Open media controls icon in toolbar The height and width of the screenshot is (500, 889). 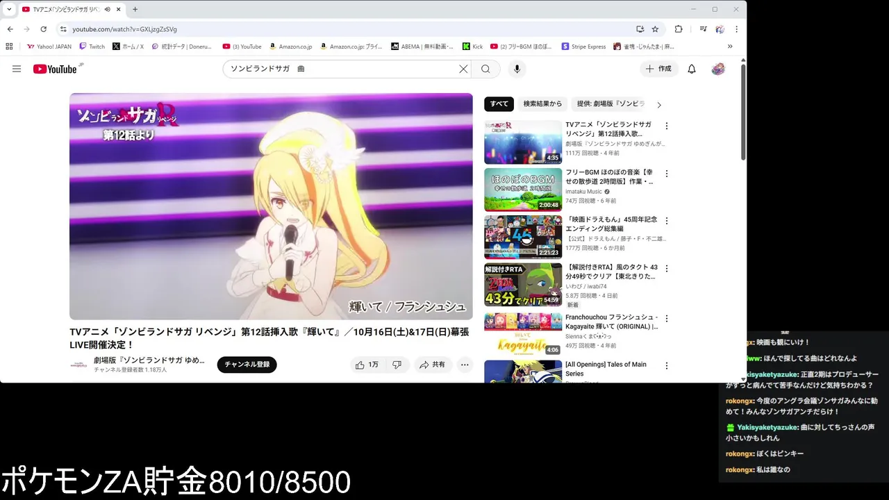[x=703, y=29]
